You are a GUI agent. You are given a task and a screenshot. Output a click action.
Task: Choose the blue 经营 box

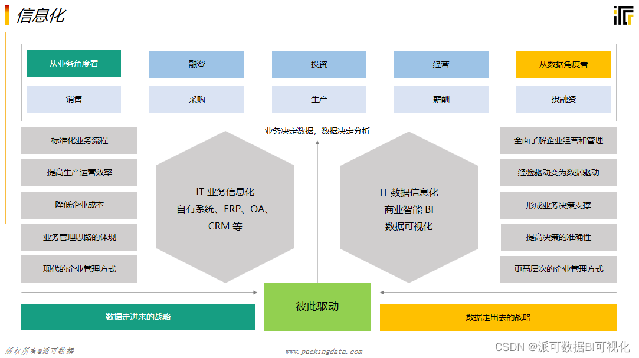pos(441,64)
